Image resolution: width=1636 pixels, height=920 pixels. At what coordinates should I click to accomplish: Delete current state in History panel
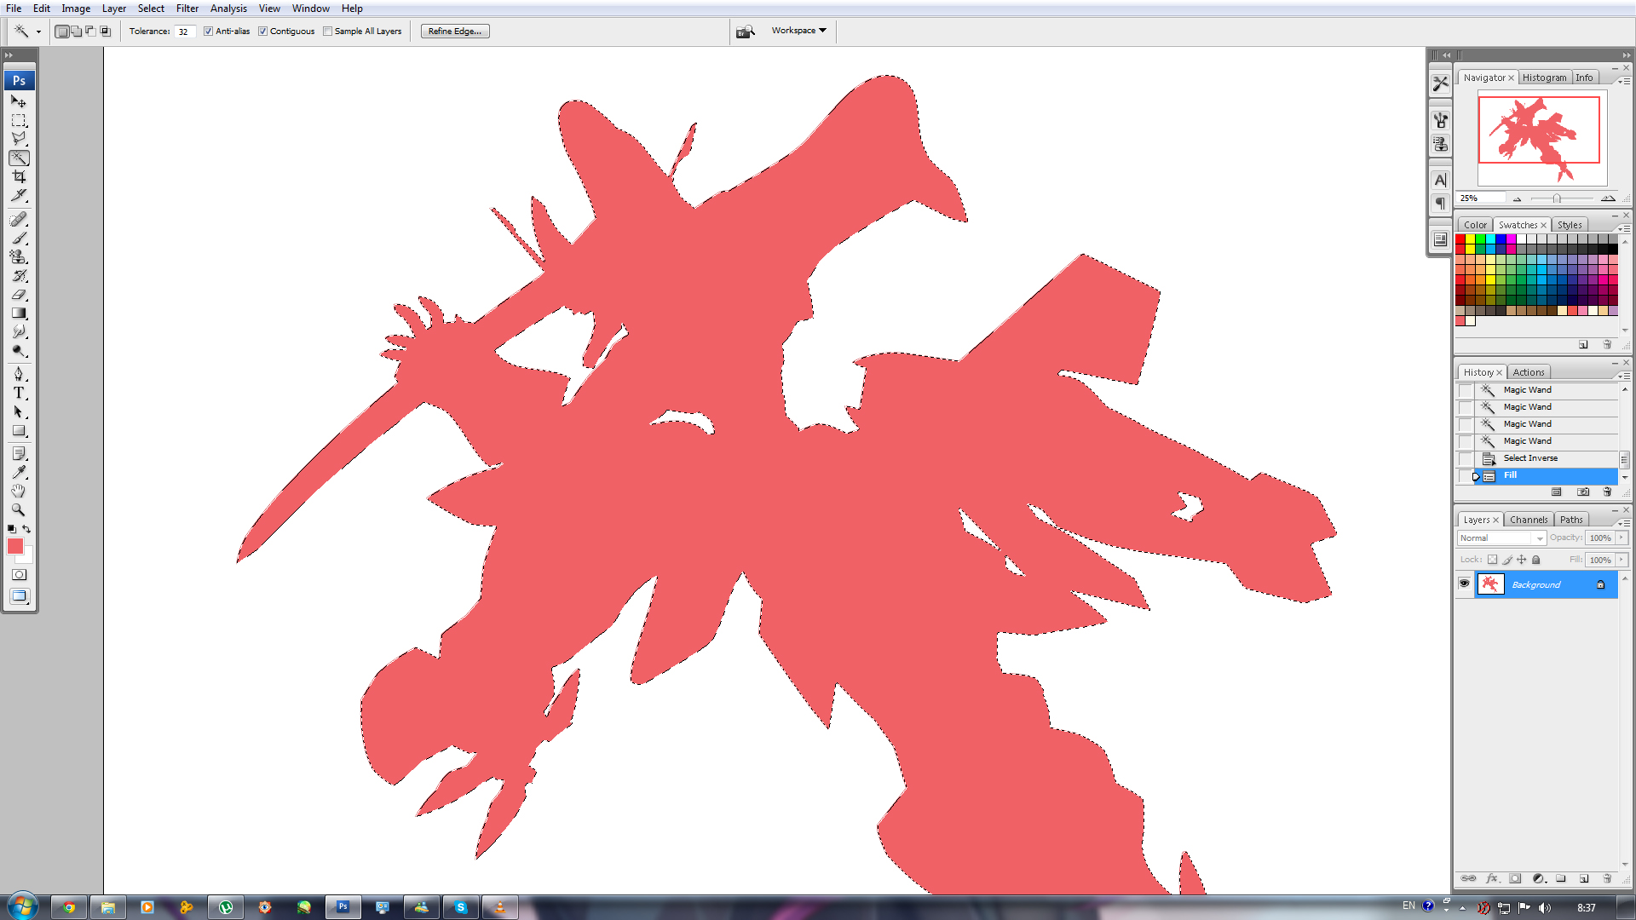click(x=1607, y=492)
